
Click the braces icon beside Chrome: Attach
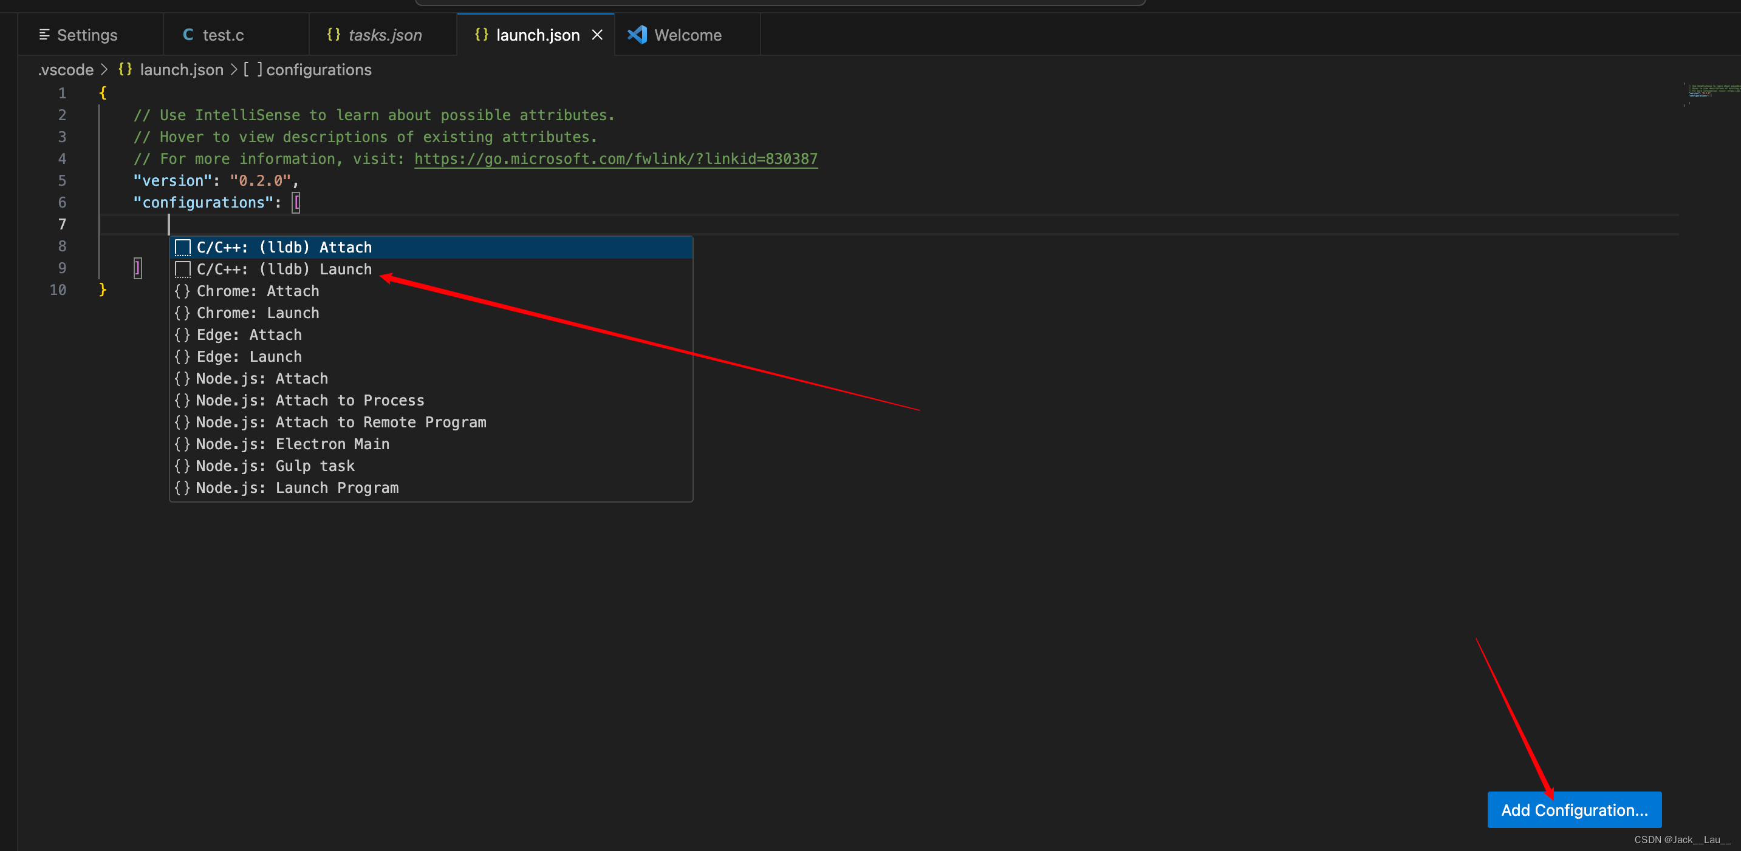[x=182, y=291]
